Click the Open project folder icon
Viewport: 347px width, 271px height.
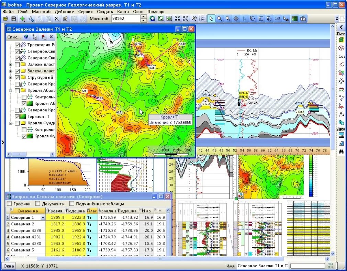point(5,19)
